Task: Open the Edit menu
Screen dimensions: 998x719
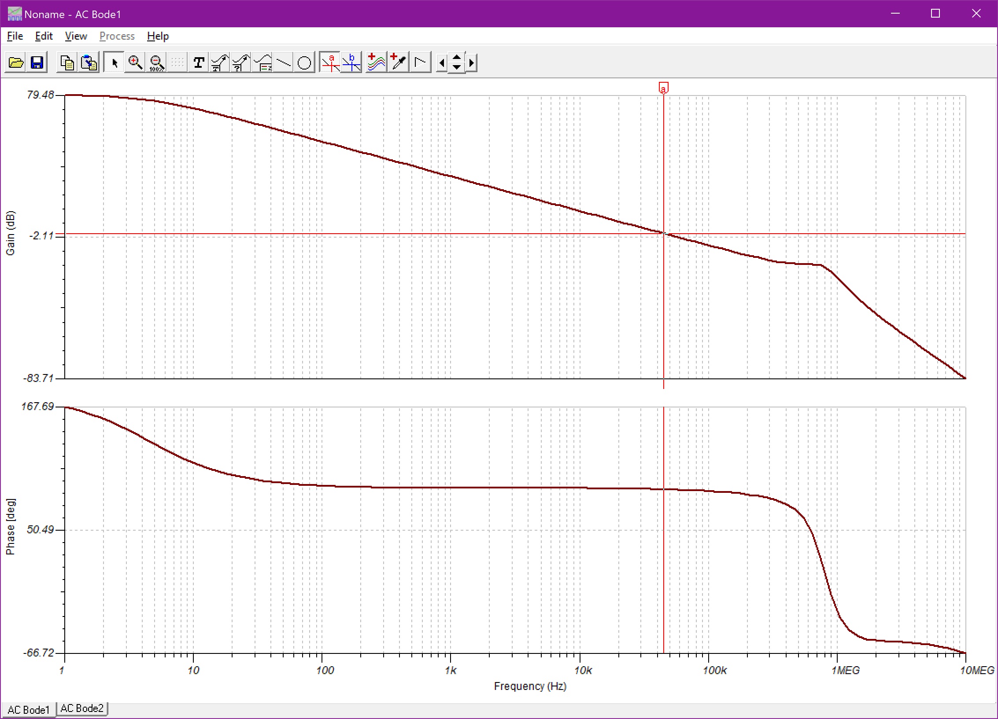Action: click(44, 36)
